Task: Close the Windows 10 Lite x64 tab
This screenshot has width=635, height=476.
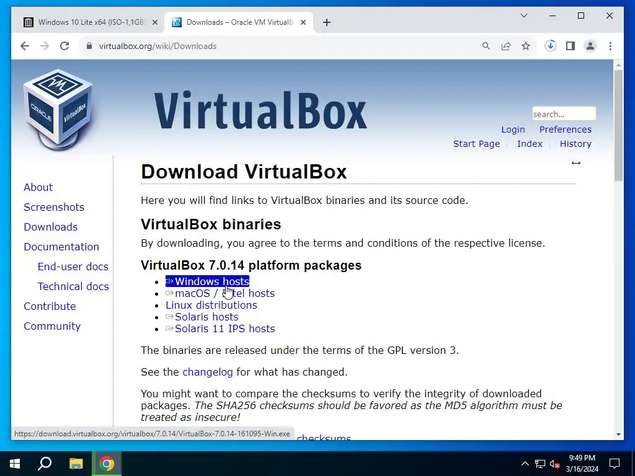Action: [x=154, y=23]
